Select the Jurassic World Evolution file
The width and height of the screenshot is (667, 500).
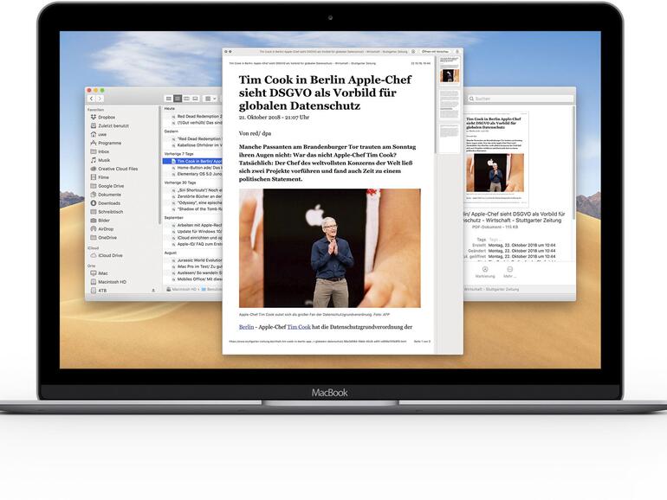(x=192, y=260)
